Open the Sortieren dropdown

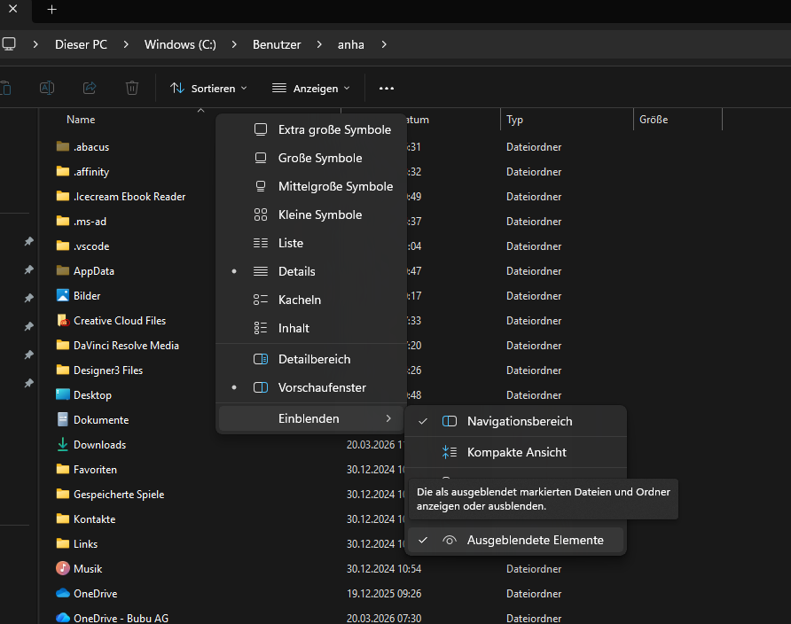208,88
